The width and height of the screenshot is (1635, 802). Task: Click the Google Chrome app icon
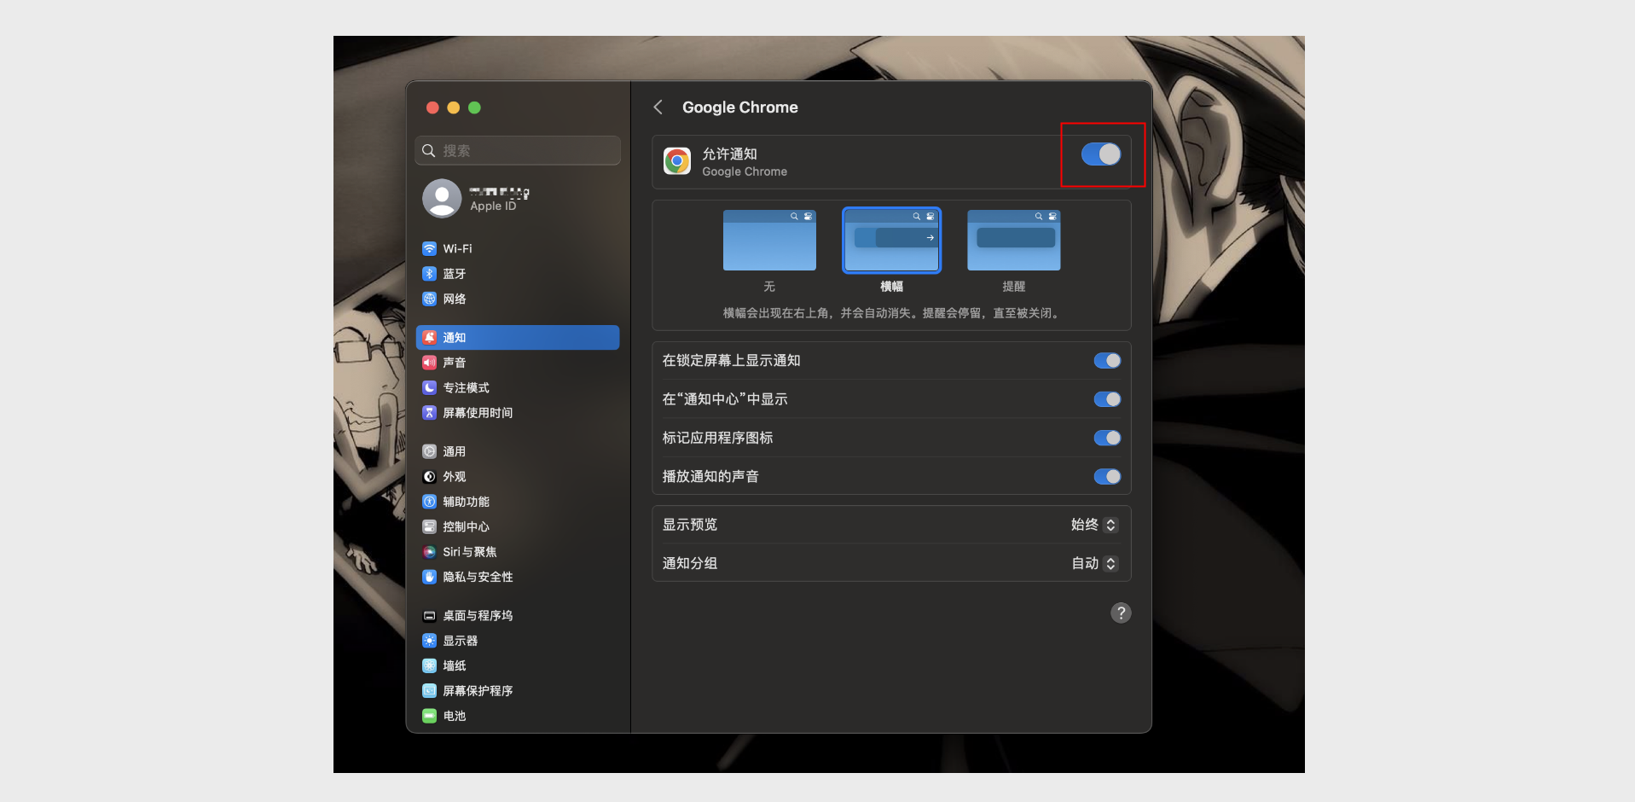pyautogui.click(x=677, y=160)
